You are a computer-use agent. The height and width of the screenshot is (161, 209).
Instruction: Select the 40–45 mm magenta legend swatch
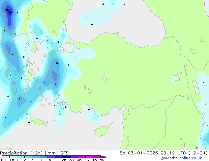click(89, 157)
